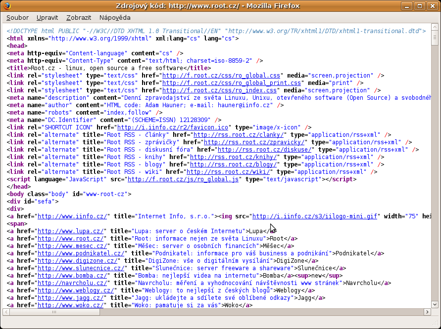Open the ro_global.js script link

tap(183, 179)
